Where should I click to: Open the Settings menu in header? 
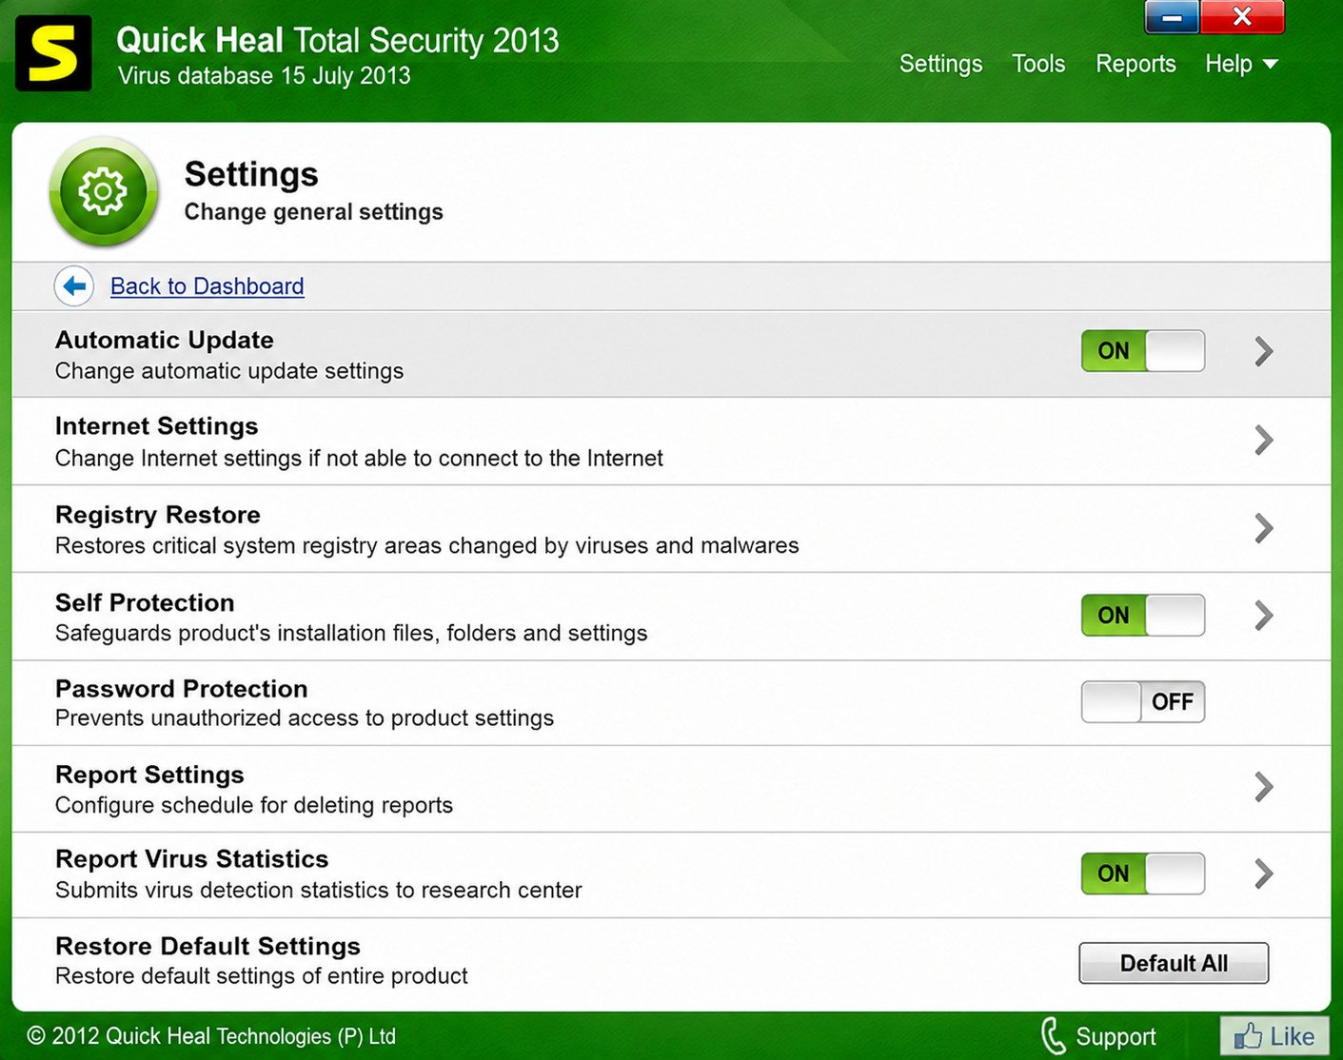(x=940, y=64)
